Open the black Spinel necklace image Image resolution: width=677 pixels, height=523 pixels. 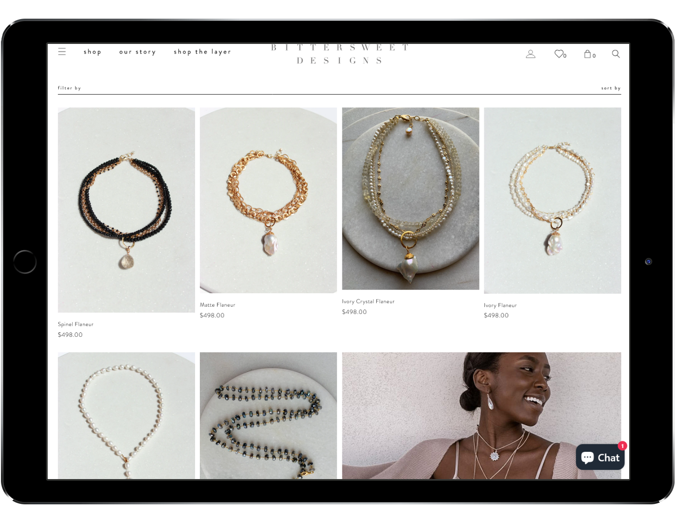click(x=126, y=210)
